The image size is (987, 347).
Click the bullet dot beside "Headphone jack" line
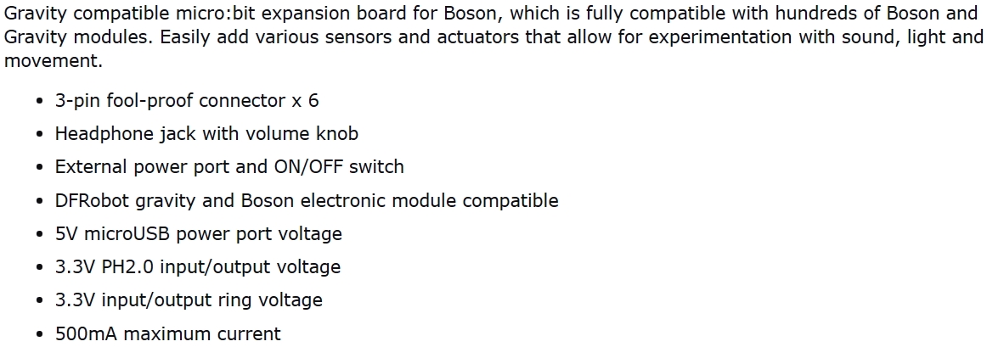pos(40,135)
